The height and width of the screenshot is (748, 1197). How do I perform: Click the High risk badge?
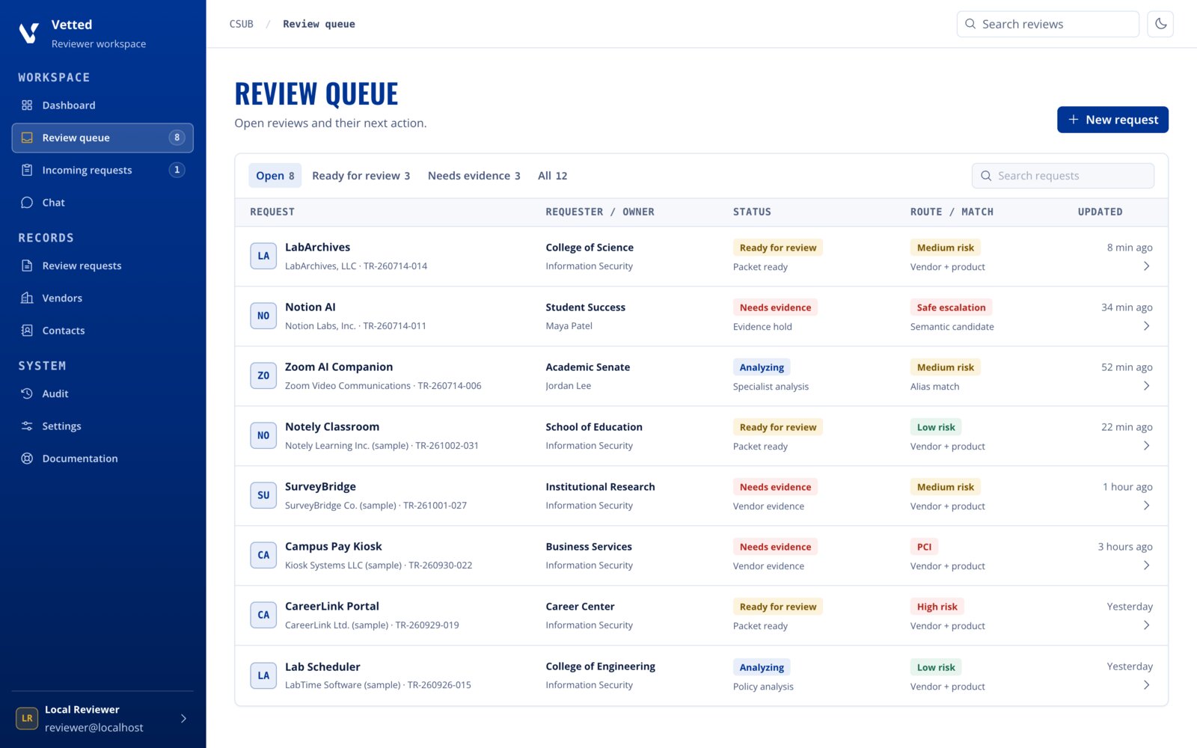coord(937,607)
